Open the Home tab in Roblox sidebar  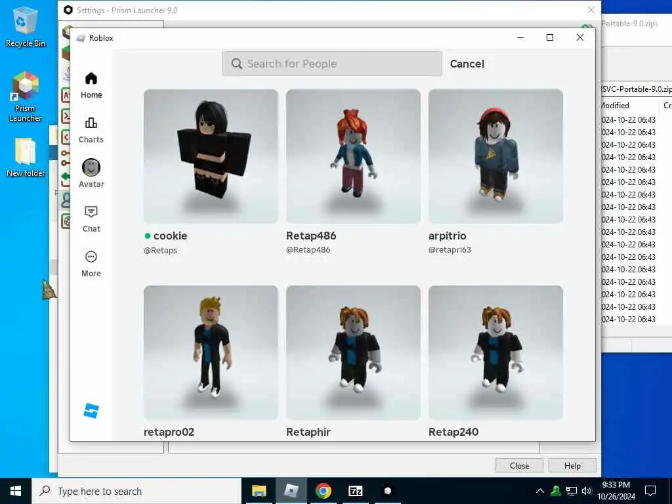[x=91, y=86]
